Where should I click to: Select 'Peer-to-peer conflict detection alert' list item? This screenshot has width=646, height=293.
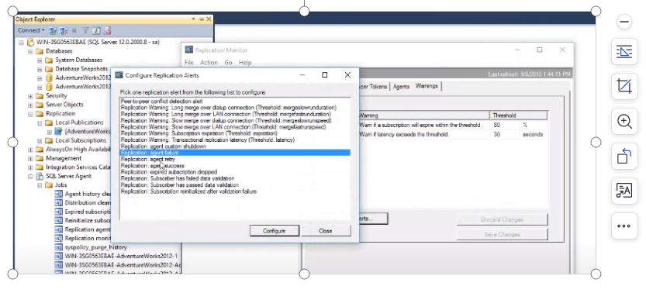click(235, 101)
